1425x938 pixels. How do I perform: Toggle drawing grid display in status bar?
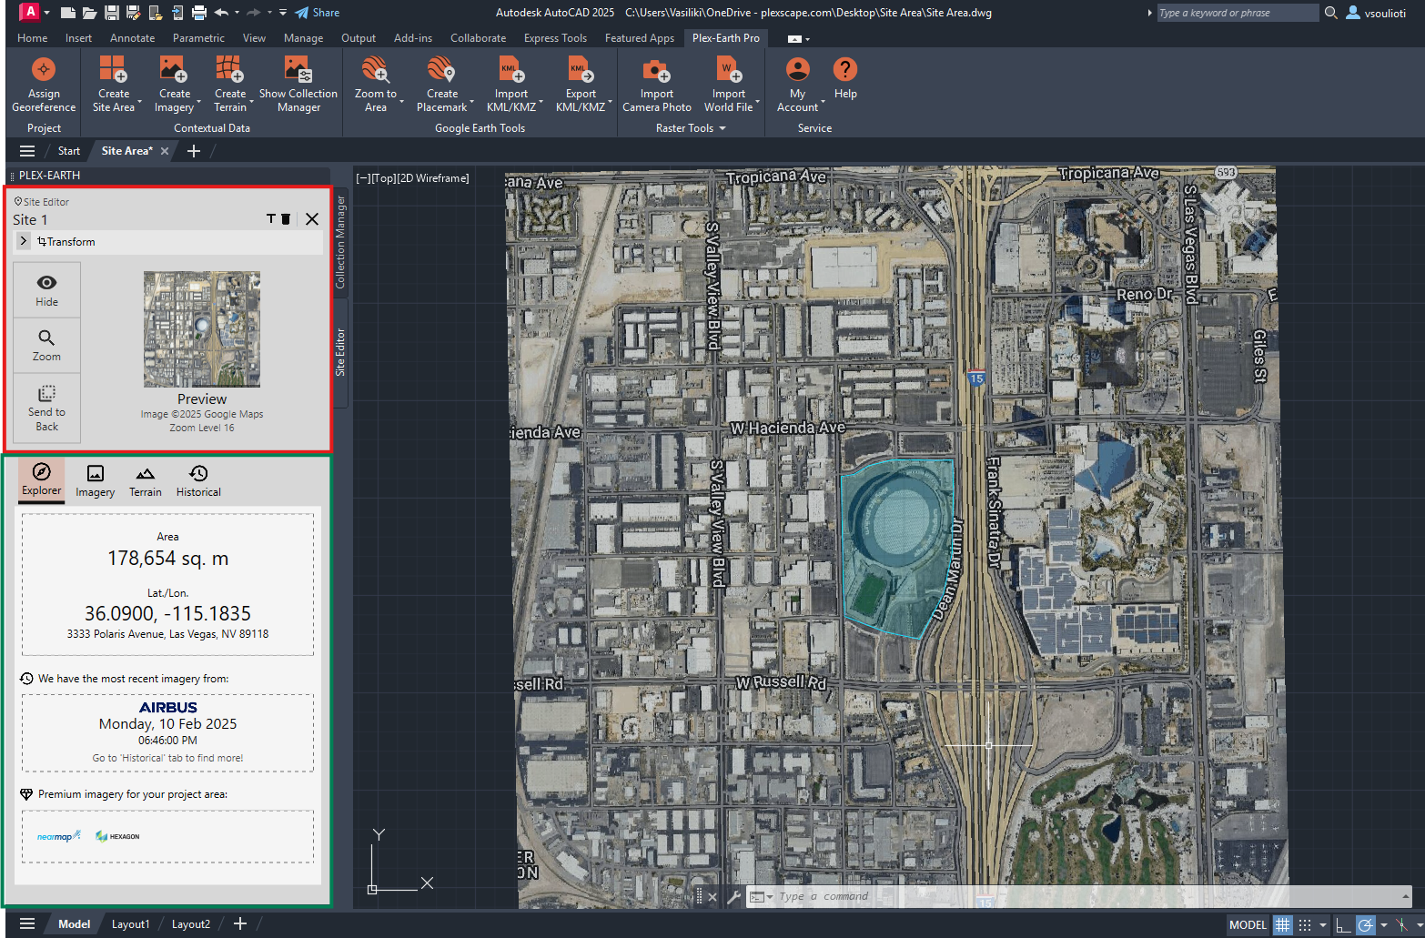click(x=1282, y=924)
